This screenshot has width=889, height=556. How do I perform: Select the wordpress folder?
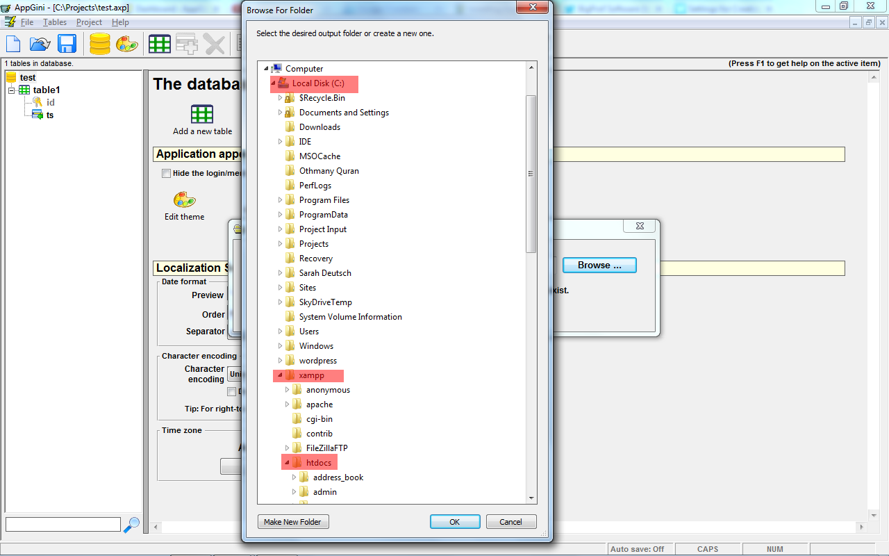[x=318, y=361]
